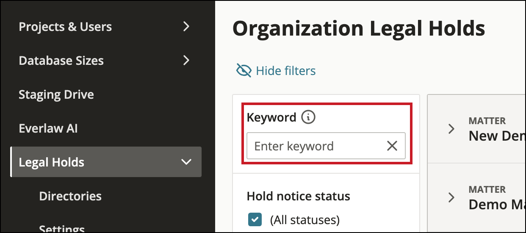This screenshot has width=526, height=233.
Task: Click the Keyword filter label
Action: tap(271, 117)
